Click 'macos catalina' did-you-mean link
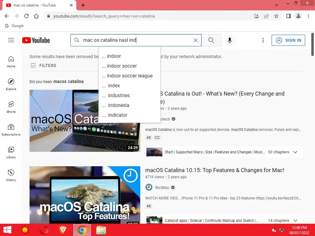This screenshot has height=236, width=315. click(69, 81)
